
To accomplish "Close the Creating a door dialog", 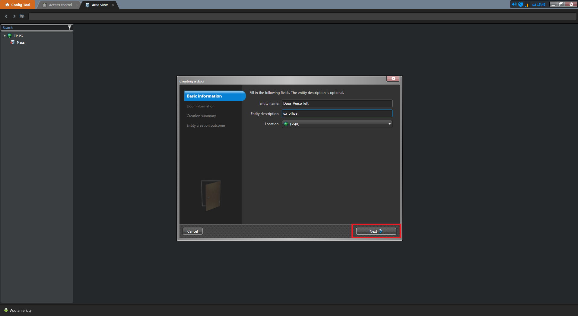I will tap(393, 79).
